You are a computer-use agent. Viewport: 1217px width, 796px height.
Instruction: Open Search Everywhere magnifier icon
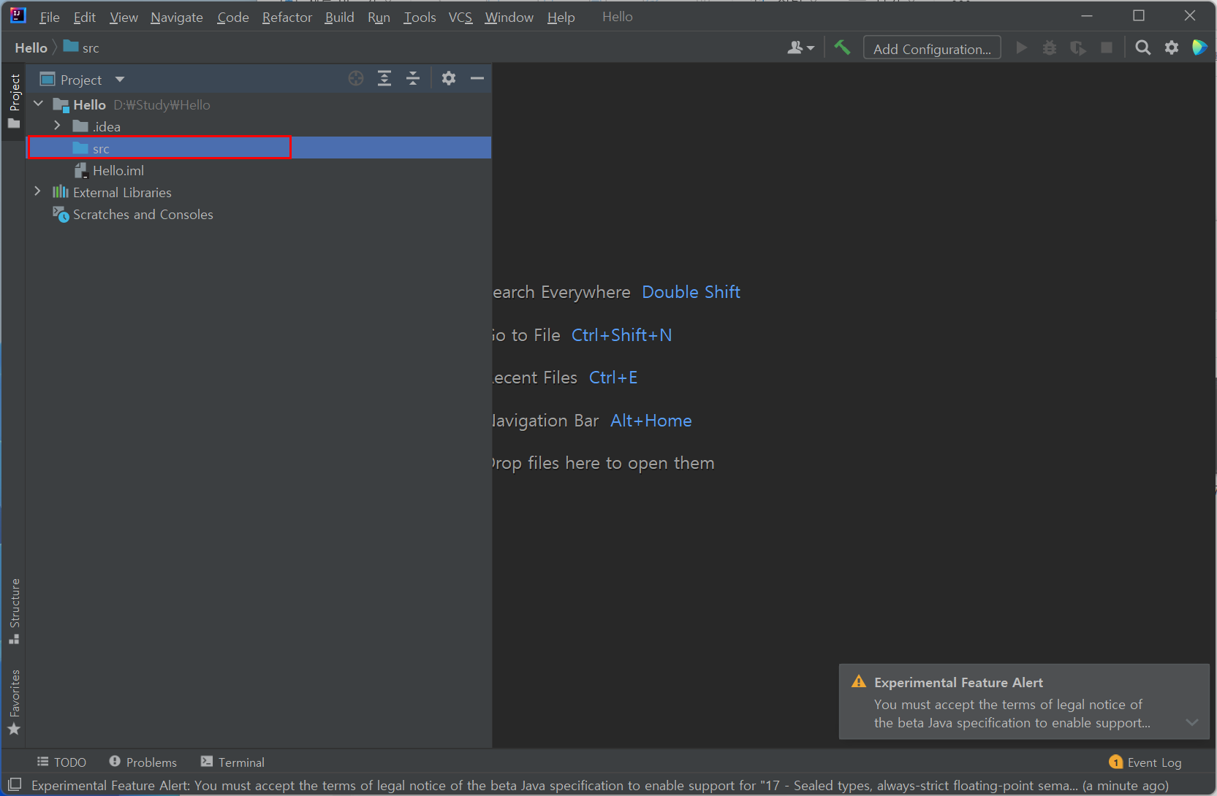tap(1142, 48)
